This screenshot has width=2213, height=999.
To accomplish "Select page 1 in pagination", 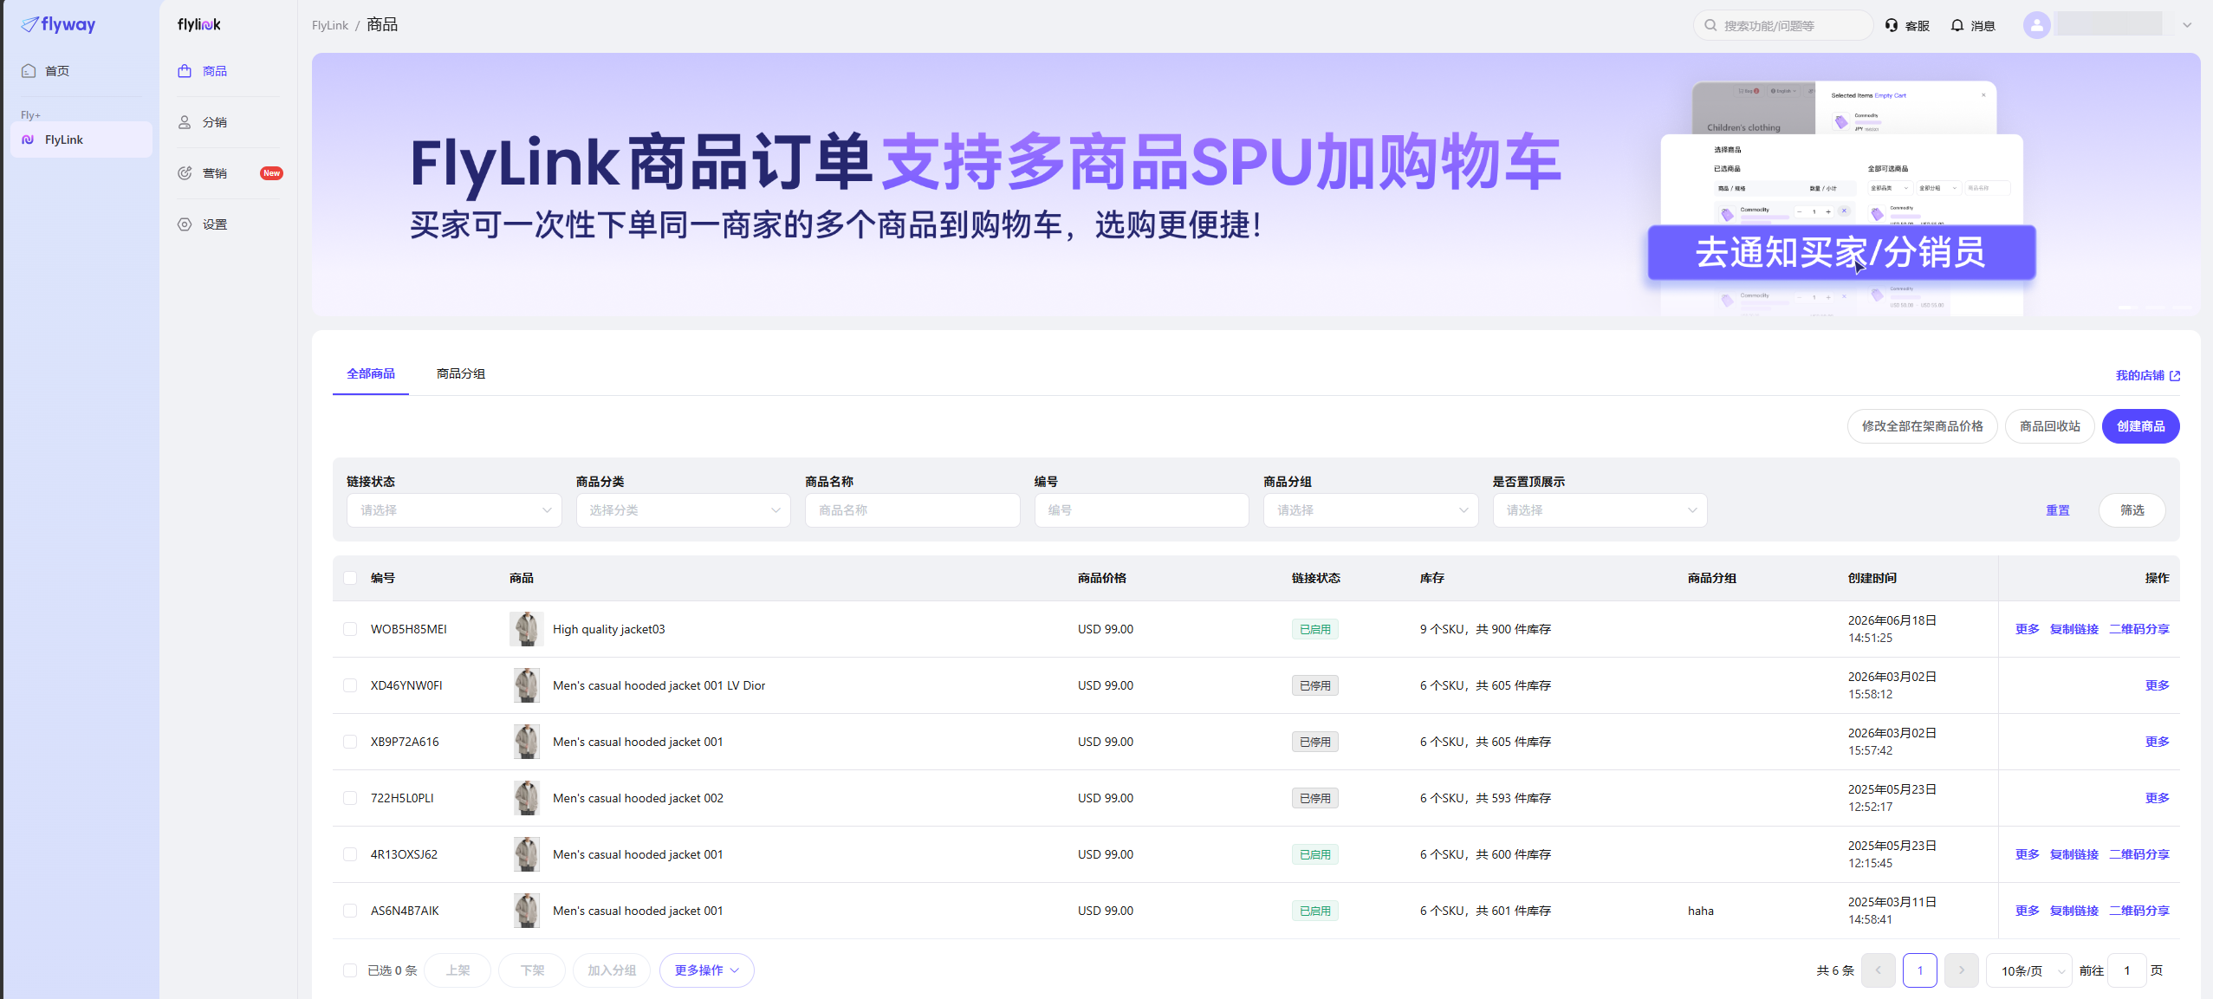I will pos(1920,970).
